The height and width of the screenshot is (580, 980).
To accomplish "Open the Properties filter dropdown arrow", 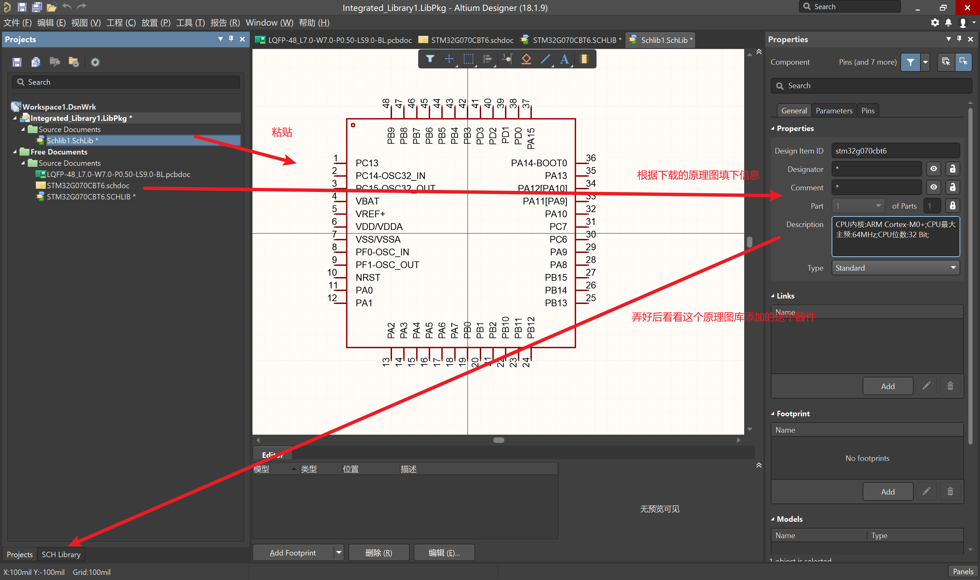I will pyautogui.click(x=925, y=62).
